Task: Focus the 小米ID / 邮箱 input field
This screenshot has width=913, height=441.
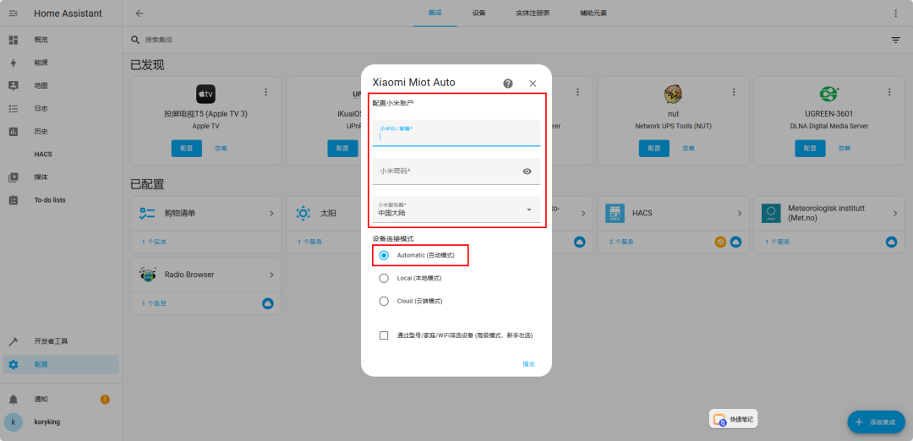Action: coord(456,133)
